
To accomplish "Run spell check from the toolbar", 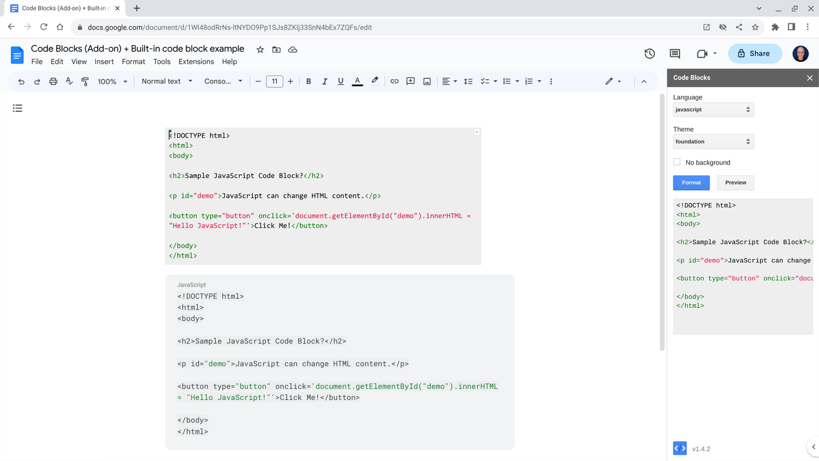I will (x=68, y=81).
